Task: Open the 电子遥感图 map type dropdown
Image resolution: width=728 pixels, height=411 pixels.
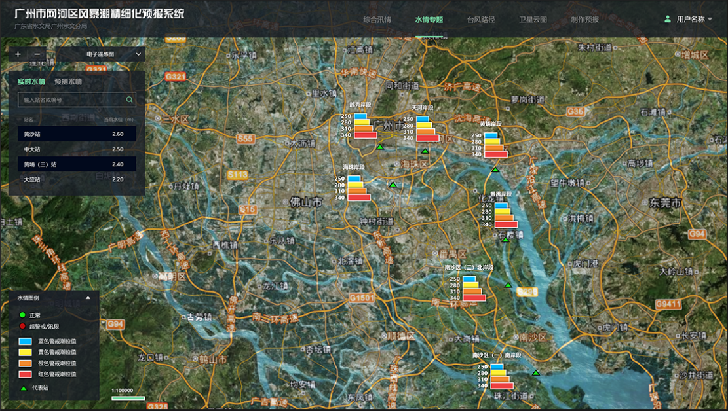Action: point(100,54)
